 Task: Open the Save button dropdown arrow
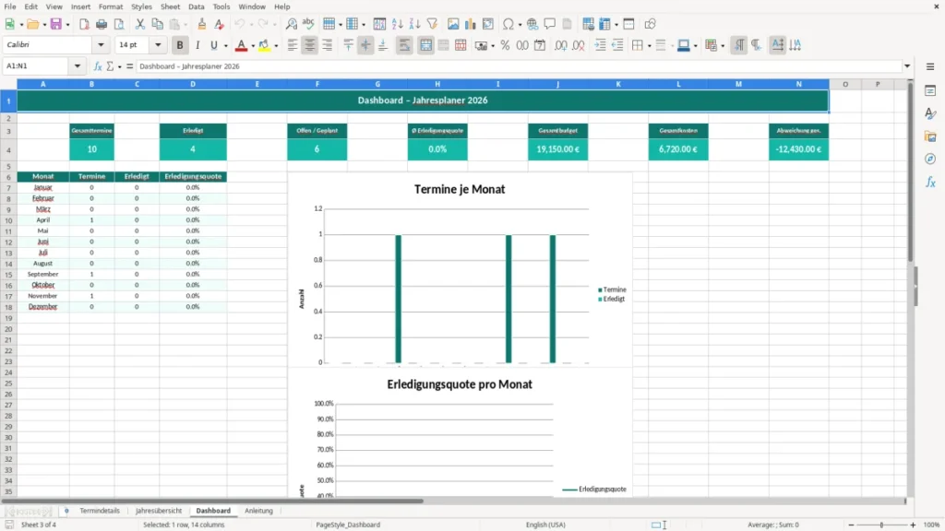67,25
